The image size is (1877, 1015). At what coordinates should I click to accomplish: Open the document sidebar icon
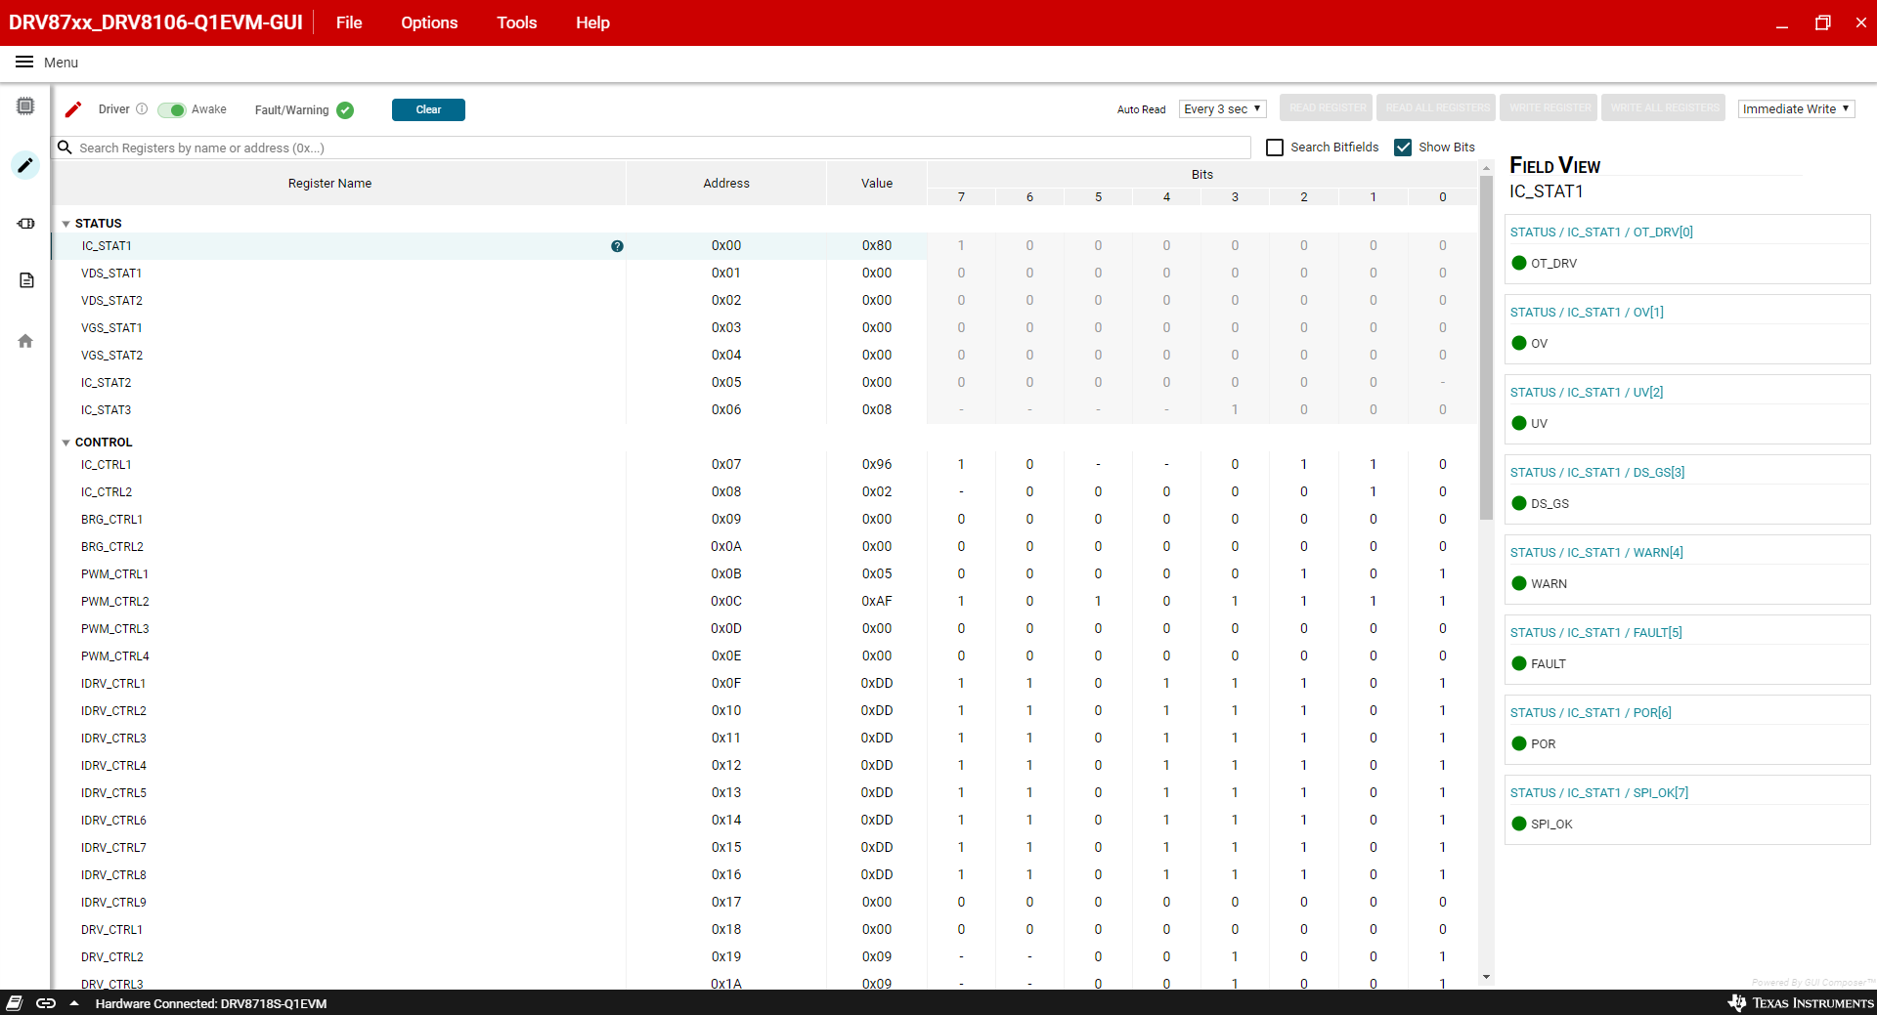26,280
